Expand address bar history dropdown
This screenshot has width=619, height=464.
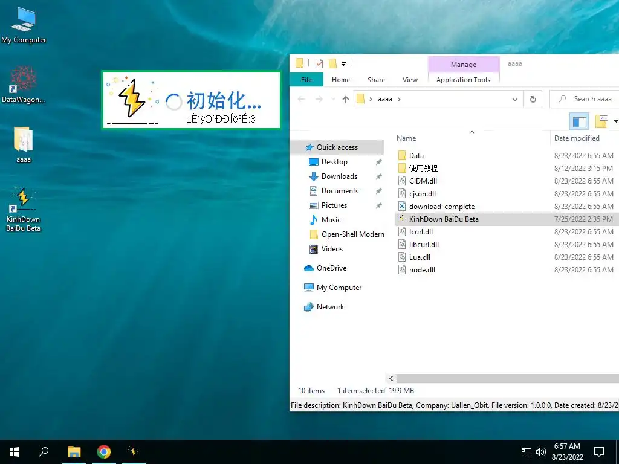(x=515, y=100)
